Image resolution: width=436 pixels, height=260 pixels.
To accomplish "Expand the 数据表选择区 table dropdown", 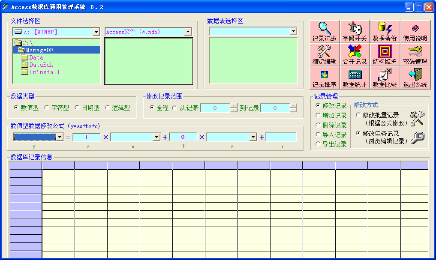I will tap(293, 31).
